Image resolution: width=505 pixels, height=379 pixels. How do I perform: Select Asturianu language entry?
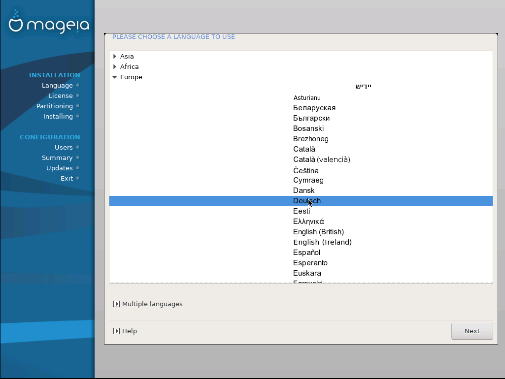(x=306, y=98)
